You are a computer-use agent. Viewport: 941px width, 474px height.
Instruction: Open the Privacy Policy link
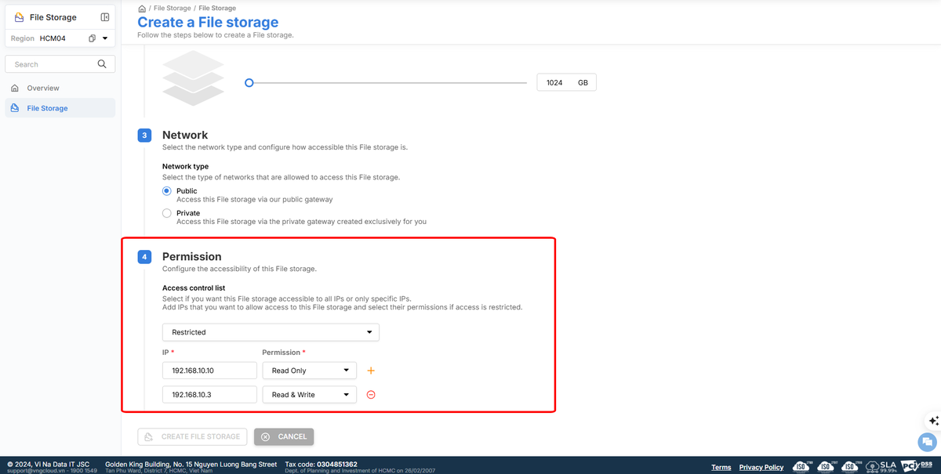761,467
